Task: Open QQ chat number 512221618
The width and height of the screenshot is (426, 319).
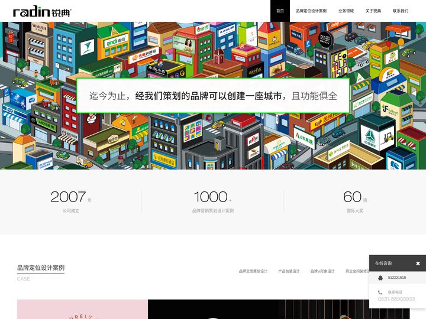Action: click(x=397, y=278)
